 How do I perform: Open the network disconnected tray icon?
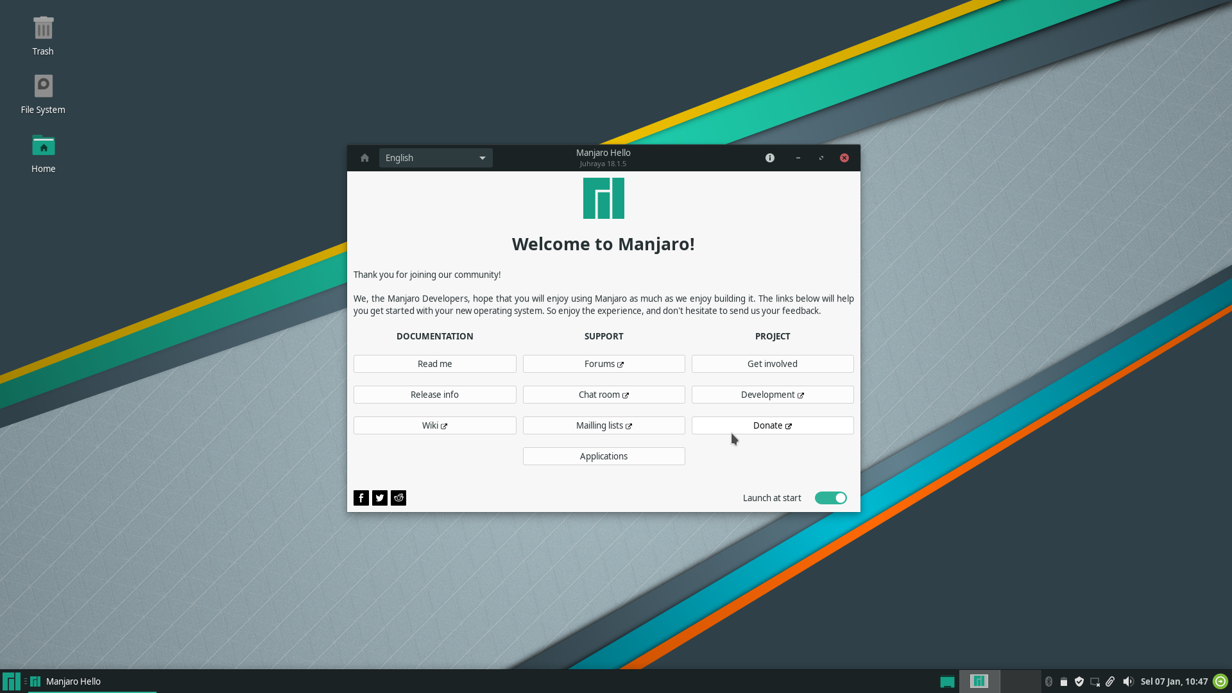(1095, 681)
